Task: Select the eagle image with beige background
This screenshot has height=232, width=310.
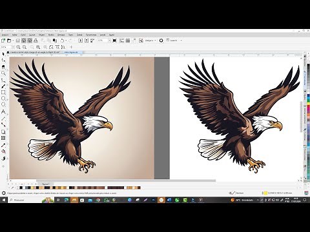Action: coord(82,118)
